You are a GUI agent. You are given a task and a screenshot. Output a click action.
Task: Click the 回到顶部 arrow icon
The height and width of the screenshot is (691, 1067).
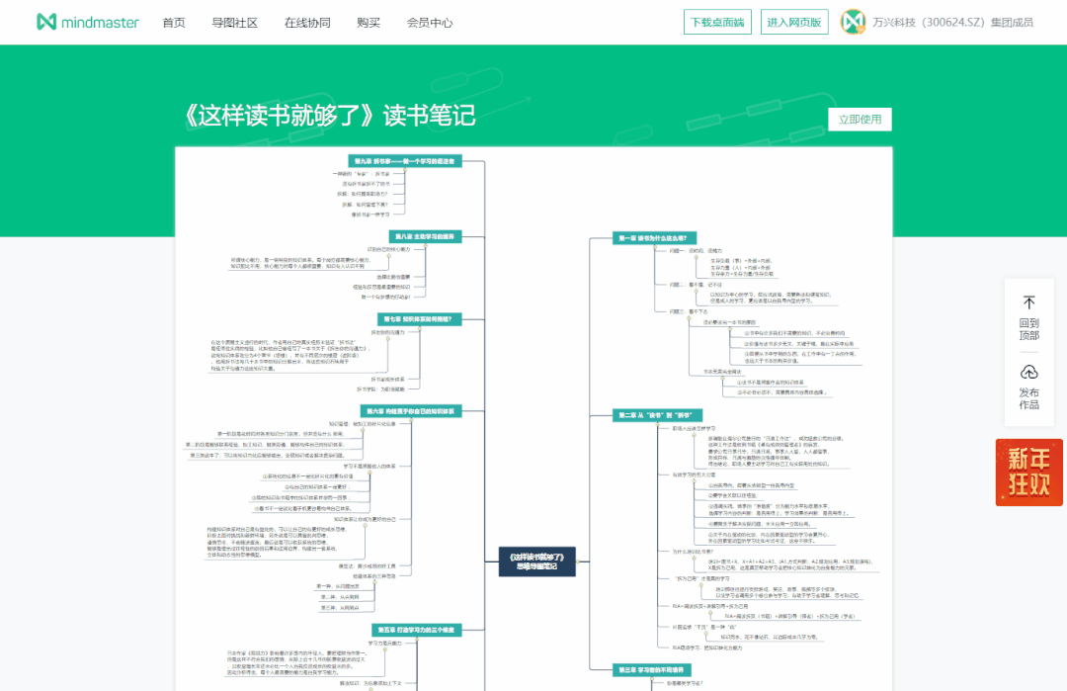coord(1028,302)
